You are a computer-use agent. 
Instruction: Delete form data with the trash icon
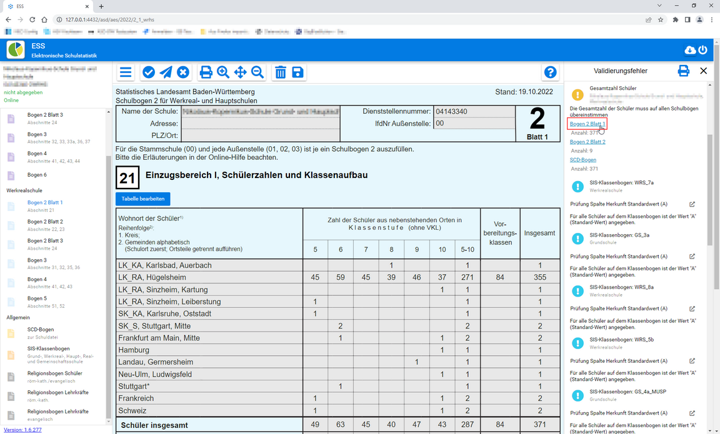click(281, 72)
